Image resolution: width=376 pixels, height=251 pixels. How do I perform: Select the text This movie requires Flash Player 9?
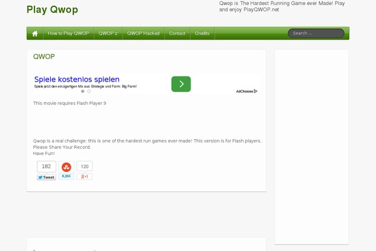[70, 104]
